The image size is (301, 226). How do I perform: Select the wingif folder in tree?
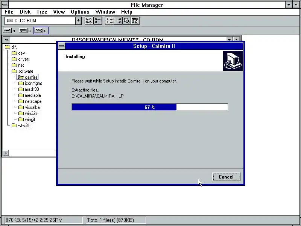click(x=27, y=119)
